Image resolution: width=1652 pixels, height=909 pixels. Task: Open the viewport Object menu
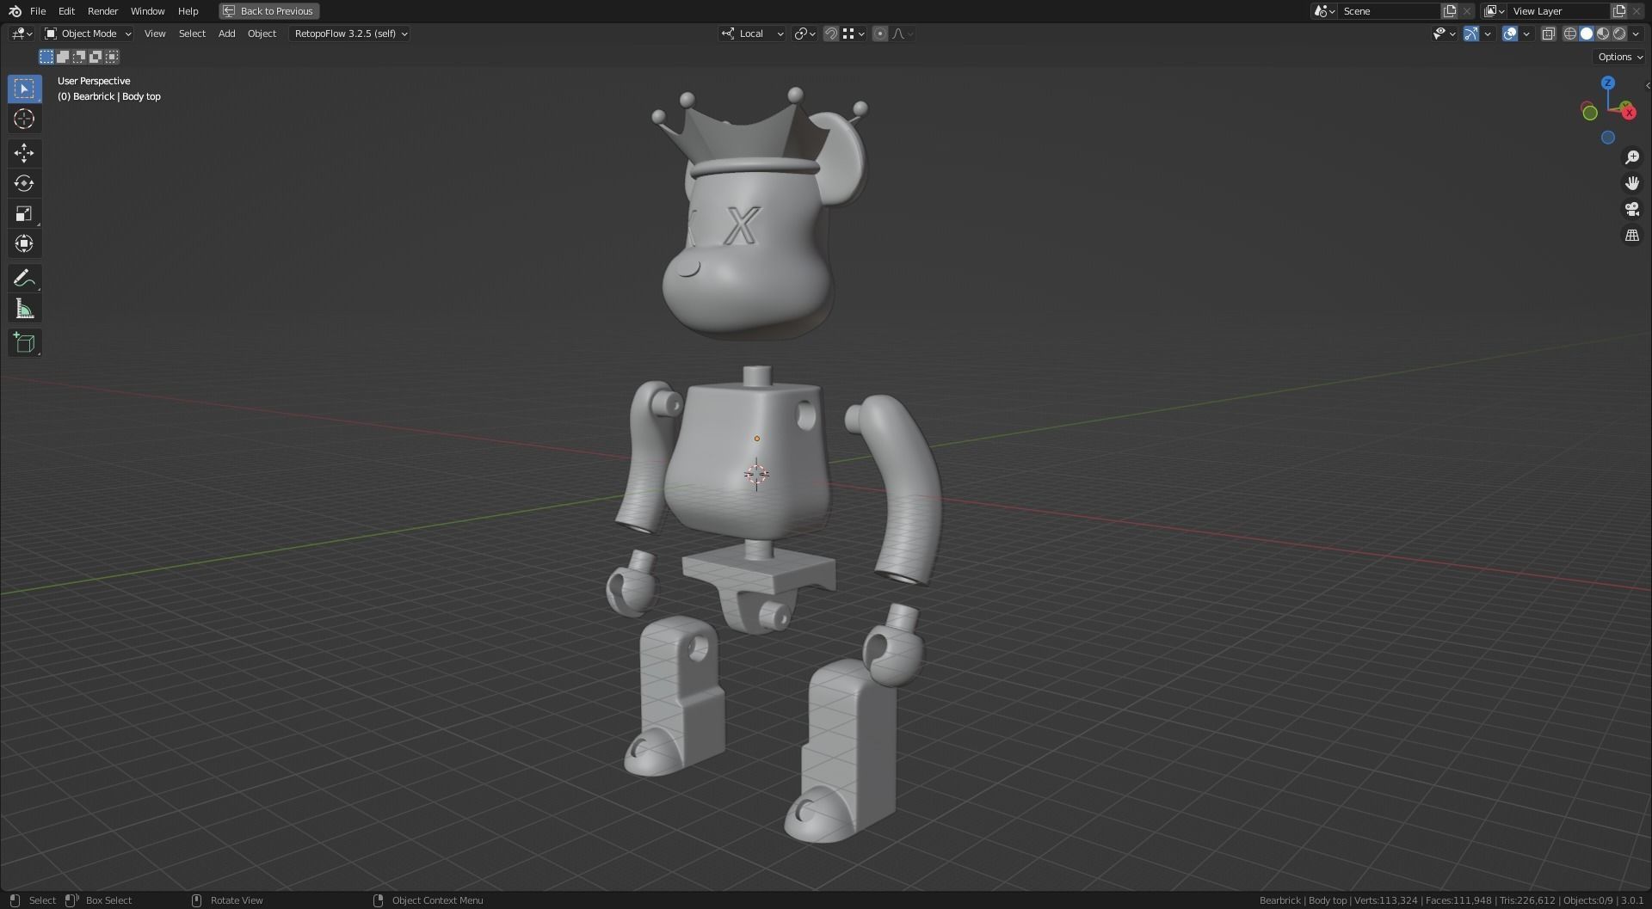262,34
